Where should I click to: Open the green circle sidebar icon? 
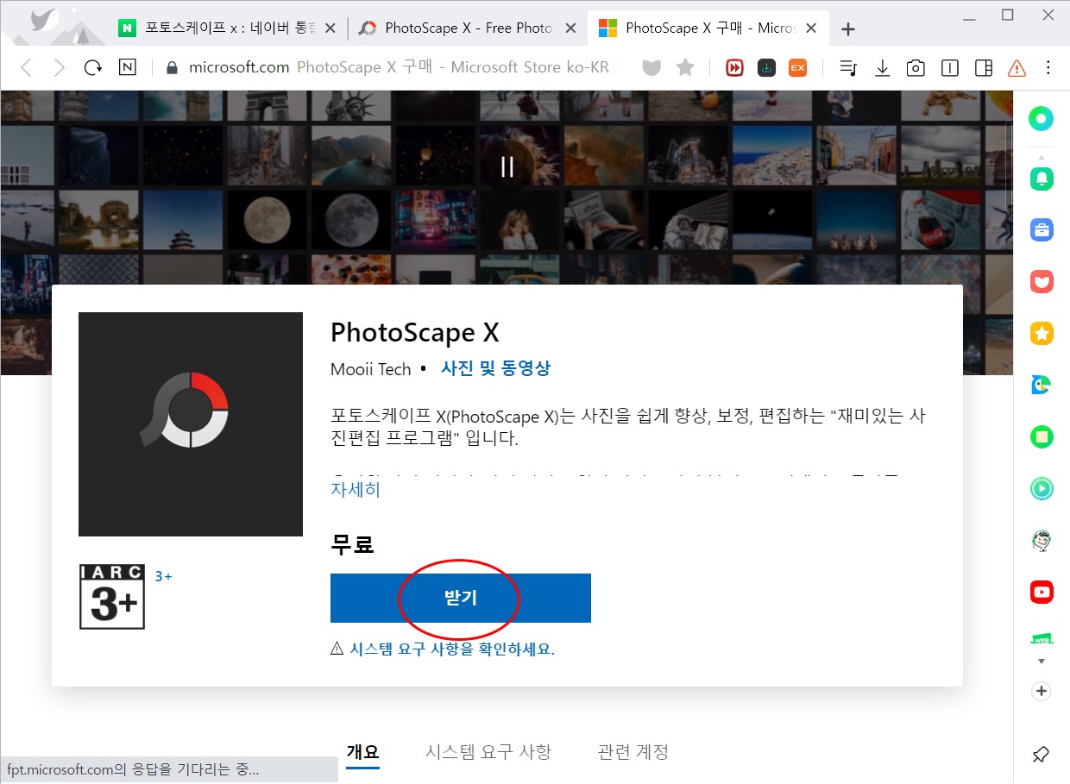point(1042,118)
